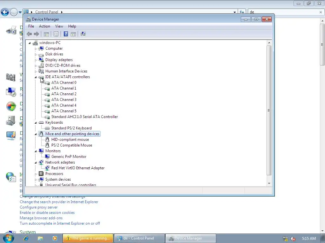This screenshot has height=243, width=325.
Task: Select 'ATA Channel 1' row
Action: coord(64,88)
